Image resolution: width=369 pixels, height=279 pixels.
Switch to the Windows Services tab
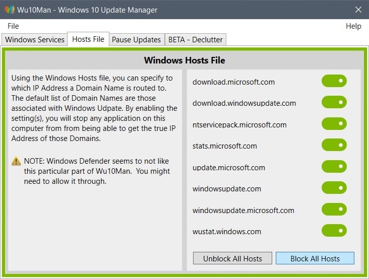(x=35, y=39)
